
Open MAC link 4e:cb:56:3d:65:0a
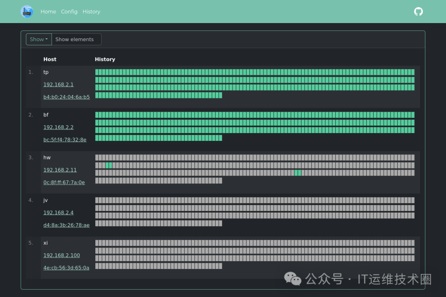(x=66, y=268)
